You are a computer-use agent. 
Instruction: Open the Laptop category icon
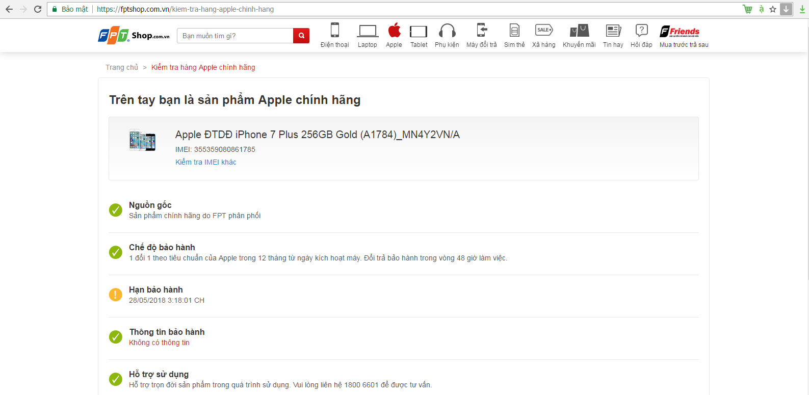click(368, 31)
